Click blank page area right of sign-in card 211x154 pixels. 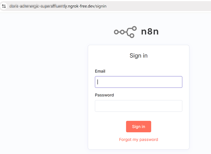coord(200,92)
